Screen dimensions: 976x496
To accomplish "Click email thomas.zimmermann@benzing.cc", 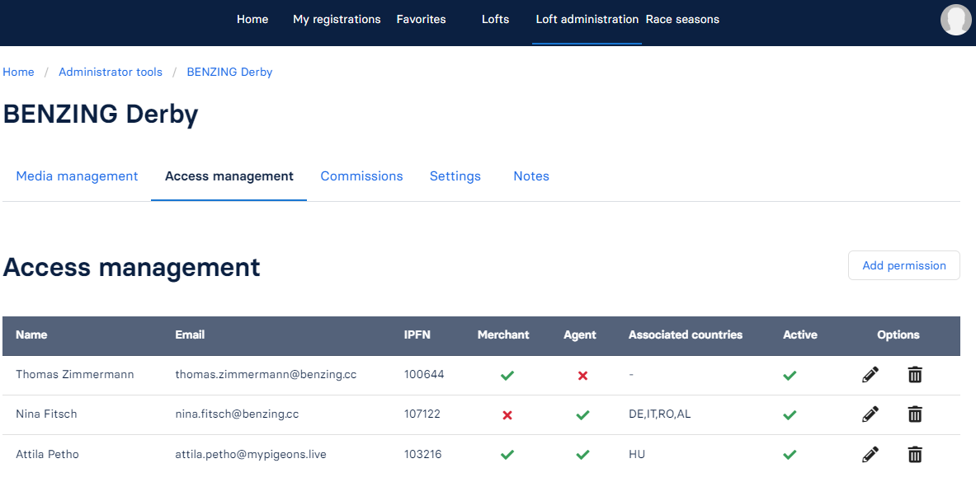I will (x=266, y=375).
